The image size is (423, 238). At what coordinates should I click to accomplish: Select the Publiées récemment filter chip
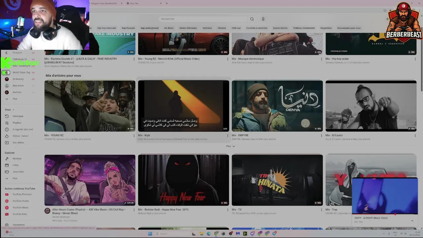coord(304,28)
